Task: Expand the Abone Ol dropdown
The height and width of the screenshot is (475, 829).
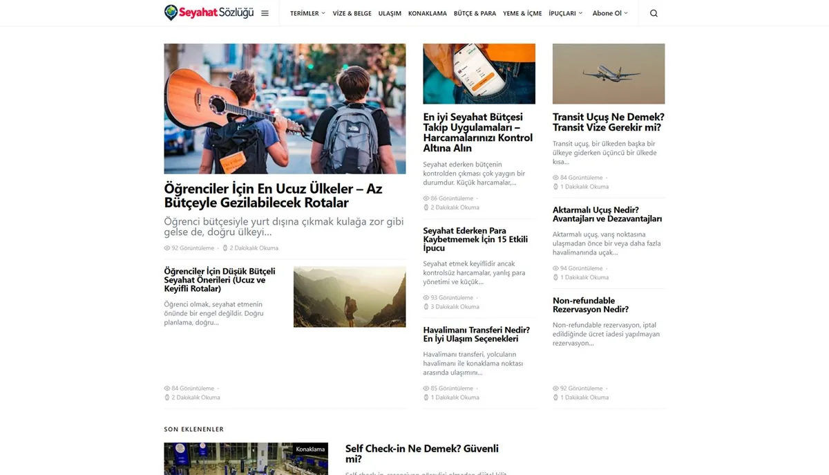Action: click(610, 13)
